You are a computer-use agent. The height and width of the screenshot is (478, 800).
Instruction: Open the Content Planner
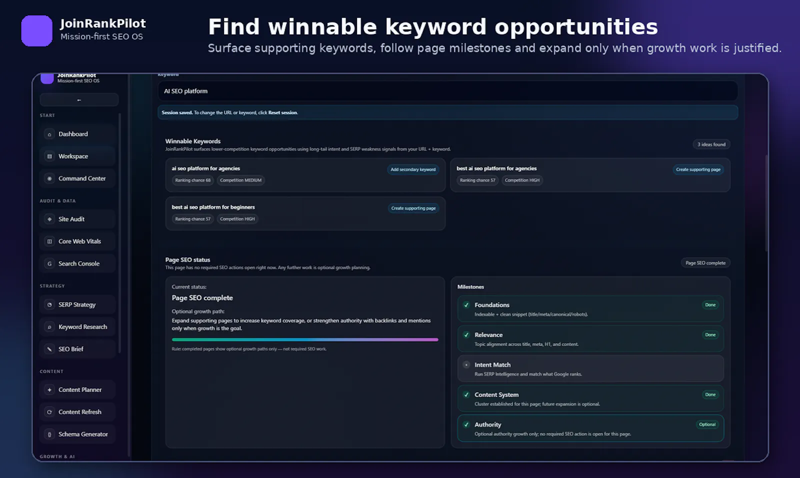point(77,390)
